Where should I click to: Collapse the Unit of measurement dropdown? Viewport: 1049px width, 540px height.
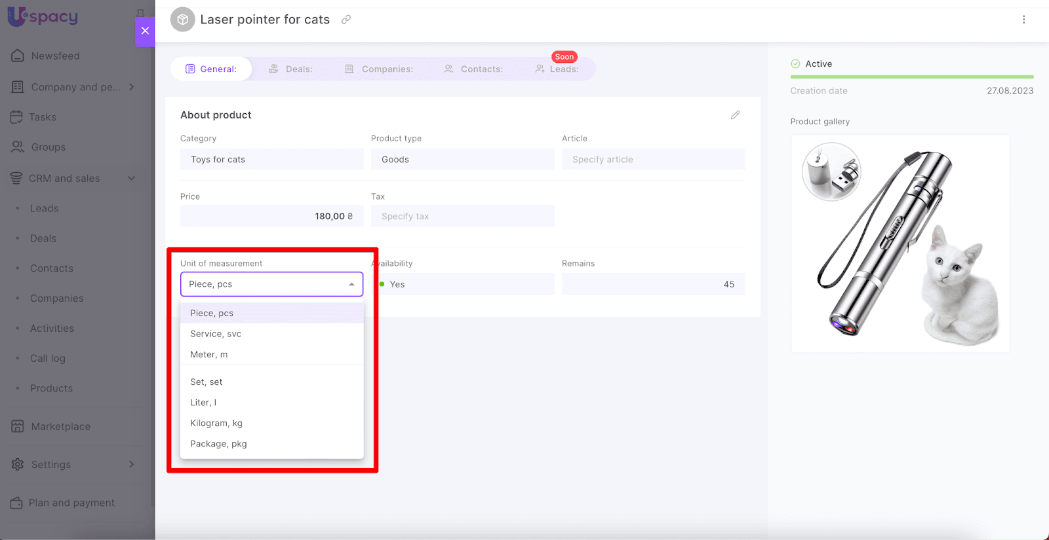351,284
